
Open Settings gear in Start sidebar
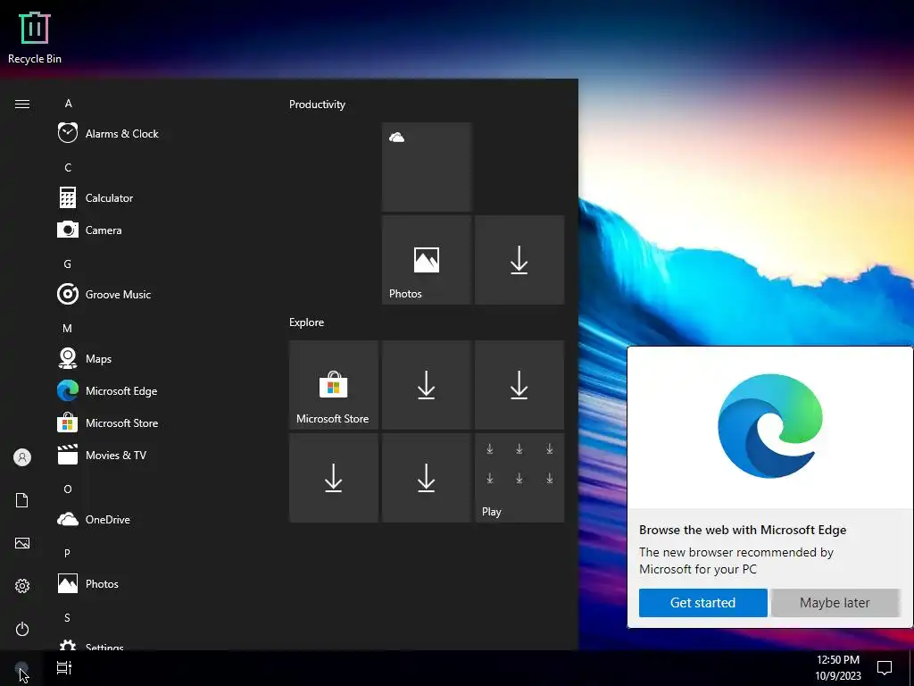[x=22, y=586]
